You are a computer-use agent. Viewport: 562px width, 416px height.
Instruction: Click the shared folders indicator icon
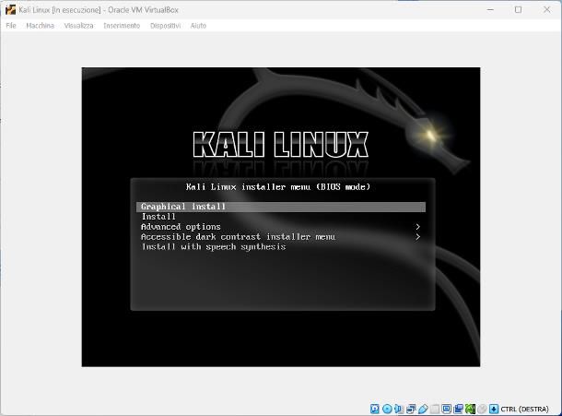pos(435,409)
